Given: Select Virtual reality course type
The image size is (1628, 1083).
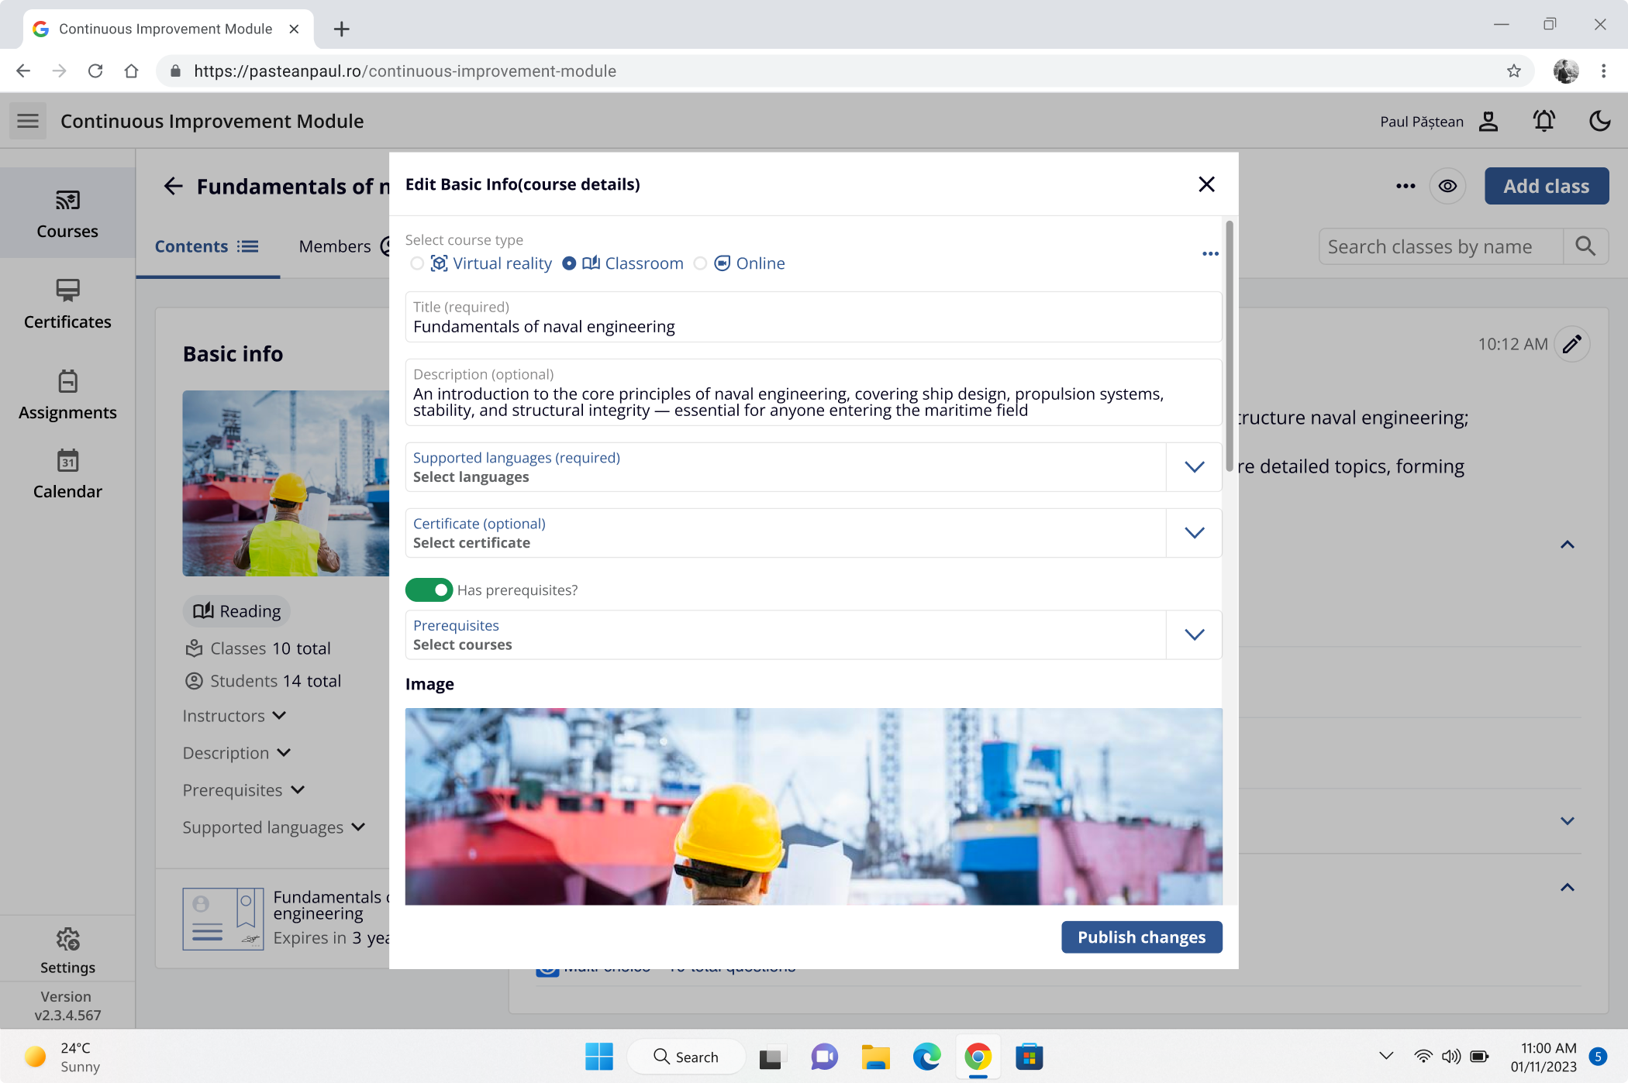Looking at the screenshot, I should (417, 263).
